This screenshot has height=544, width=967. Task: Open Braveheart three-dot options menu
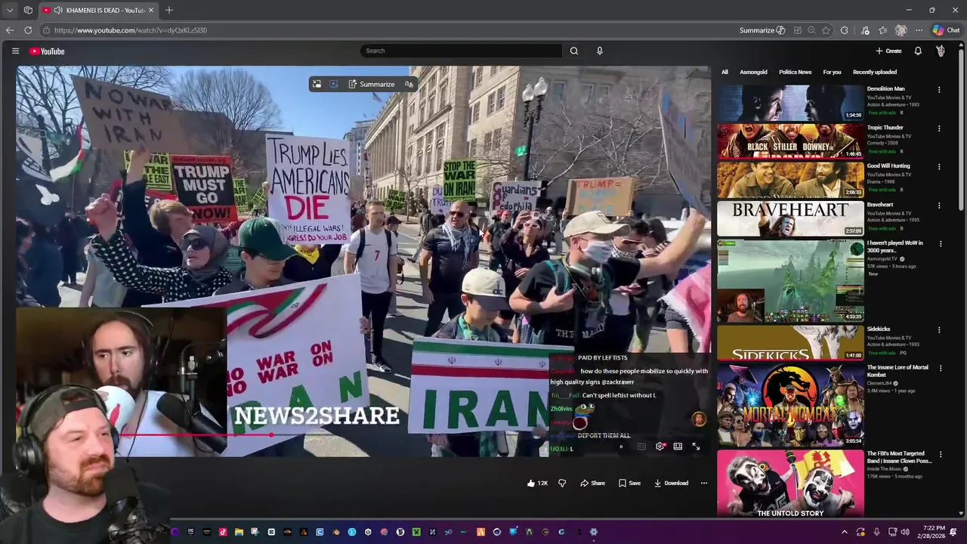(x=940, y=206)
